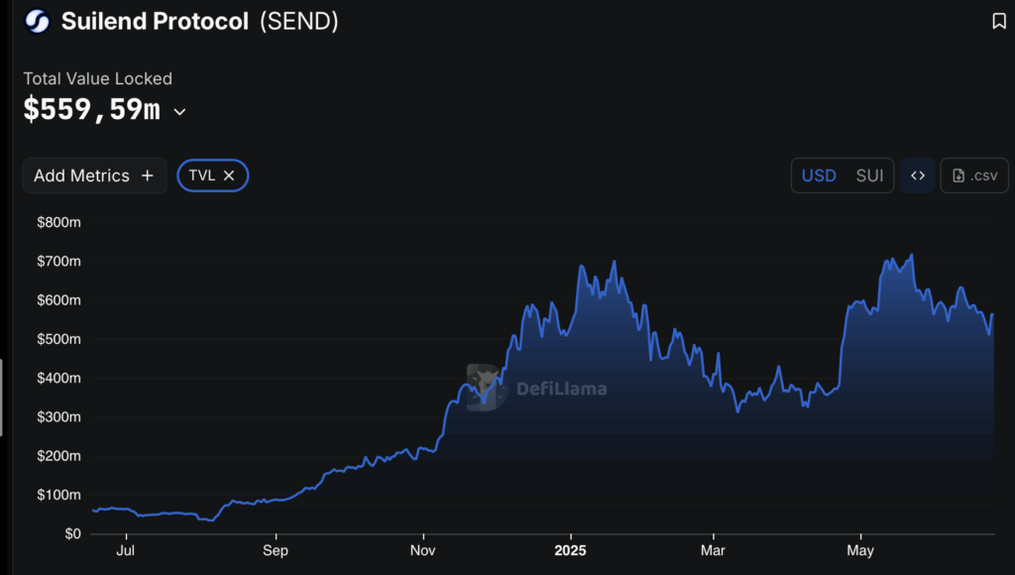This screenshot has width=1015, height=575.
Task: Click the Jul x-axis label
Action: [126, 551]
